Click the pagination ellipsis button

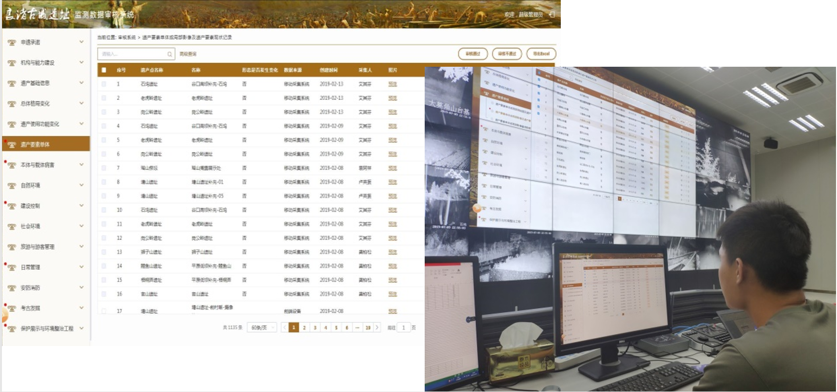point(357,327)
